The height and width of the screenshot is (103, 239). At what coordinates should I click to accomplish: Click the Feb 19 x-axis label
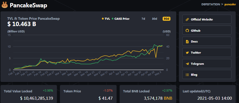click(x=38, y=74)
